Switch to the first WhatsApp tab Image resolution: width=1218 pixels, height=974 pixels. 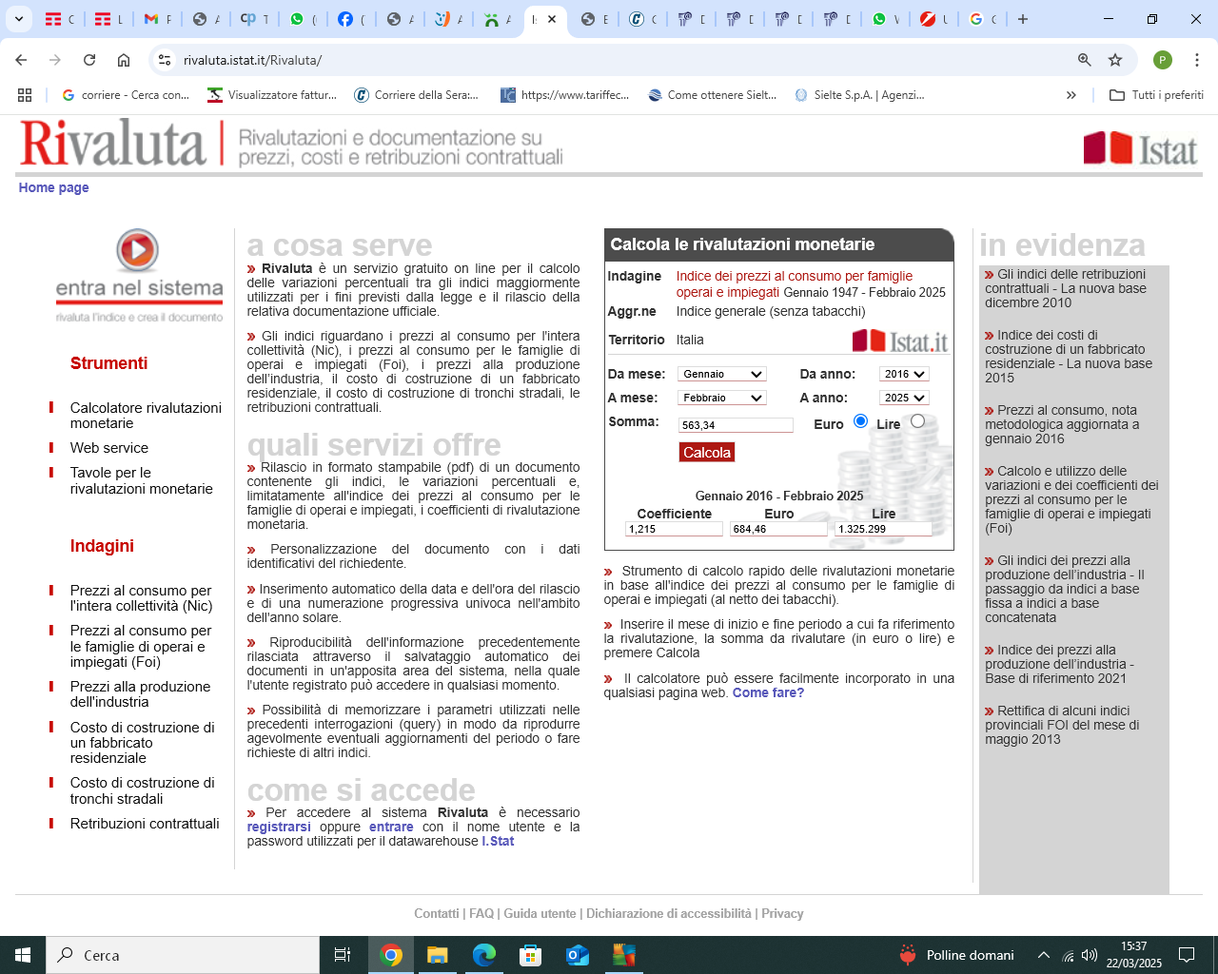tap(303, 19)
